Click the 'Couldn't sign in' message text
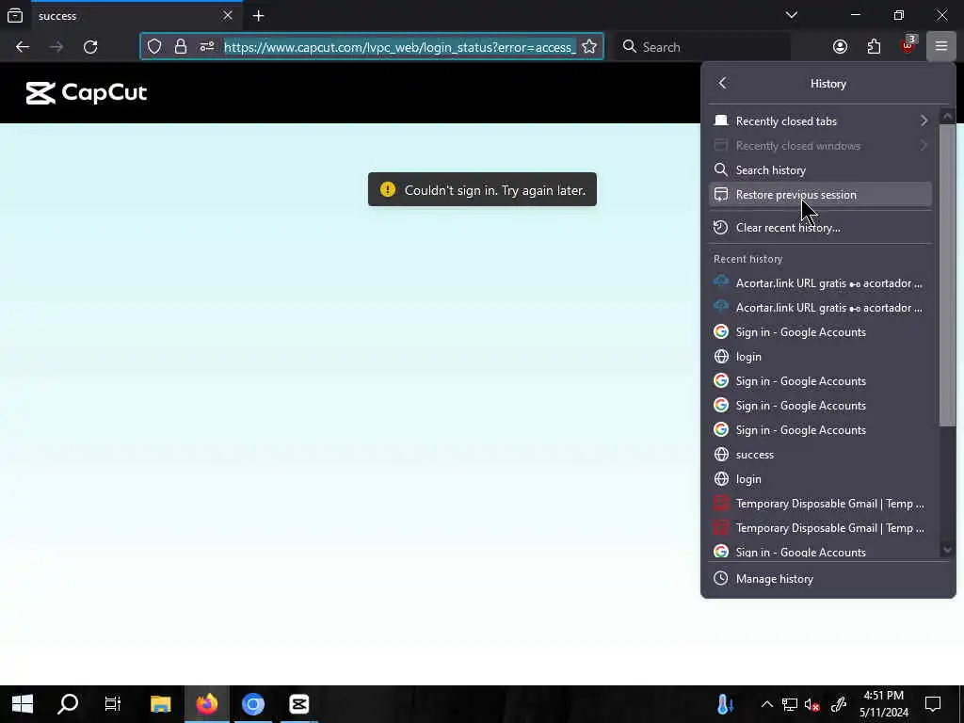Image resolution: width=964 pixels, height=723 pixels. point(495,190)
